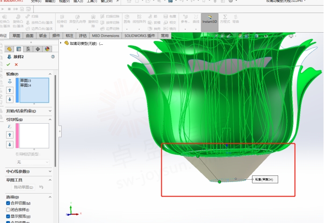The height and width of the screenshot is (223, 324).
Task: Switch to the 草图 ribbon tab
Action: (16, 35)
